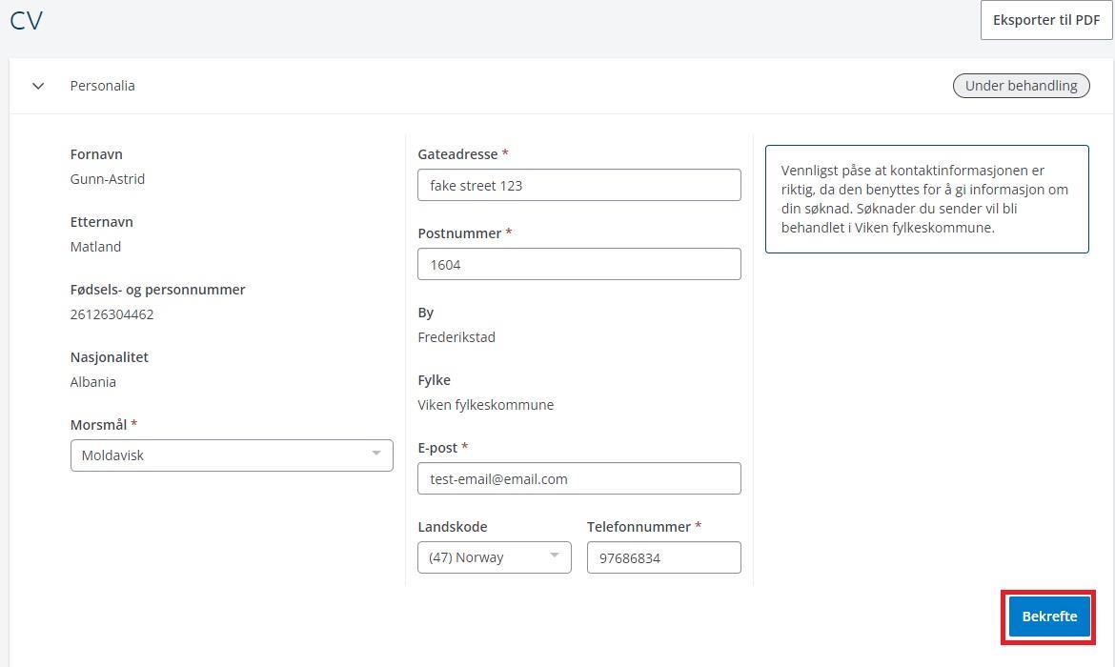Click into the E-post input field
Screen dimensions: 1115x667
click(578, 478)
